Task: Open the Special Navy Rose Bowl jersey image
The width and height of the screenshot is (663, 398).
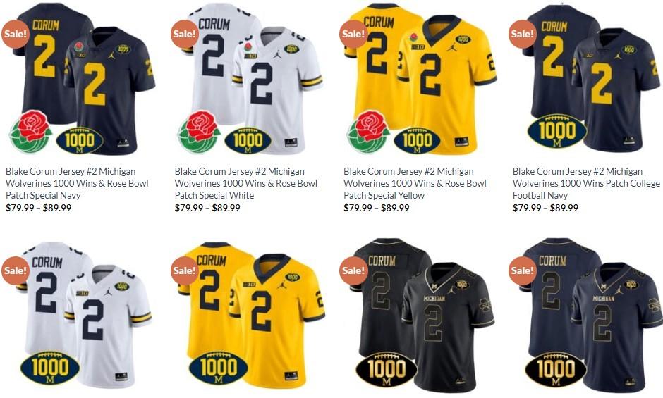Action: (80, 79)
